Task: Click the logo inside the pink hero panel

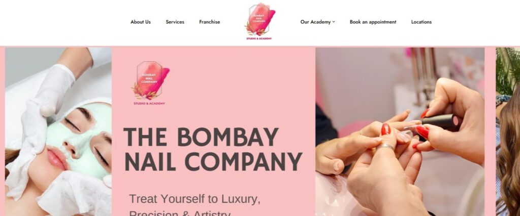Action: [x=150, y=83]
